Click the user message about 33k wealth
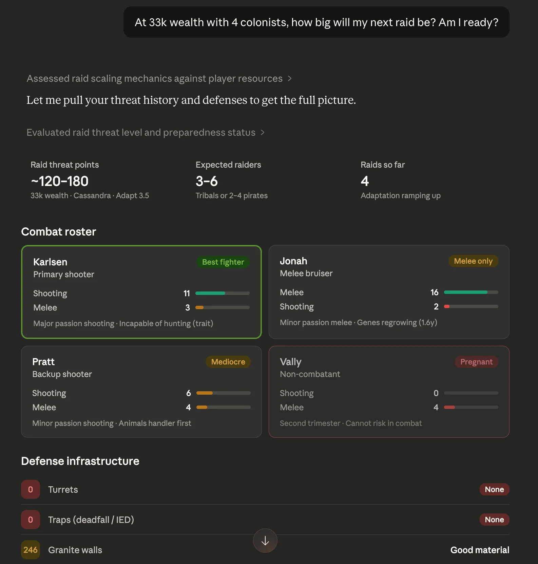The image size is (538, 564). [316, 22]
